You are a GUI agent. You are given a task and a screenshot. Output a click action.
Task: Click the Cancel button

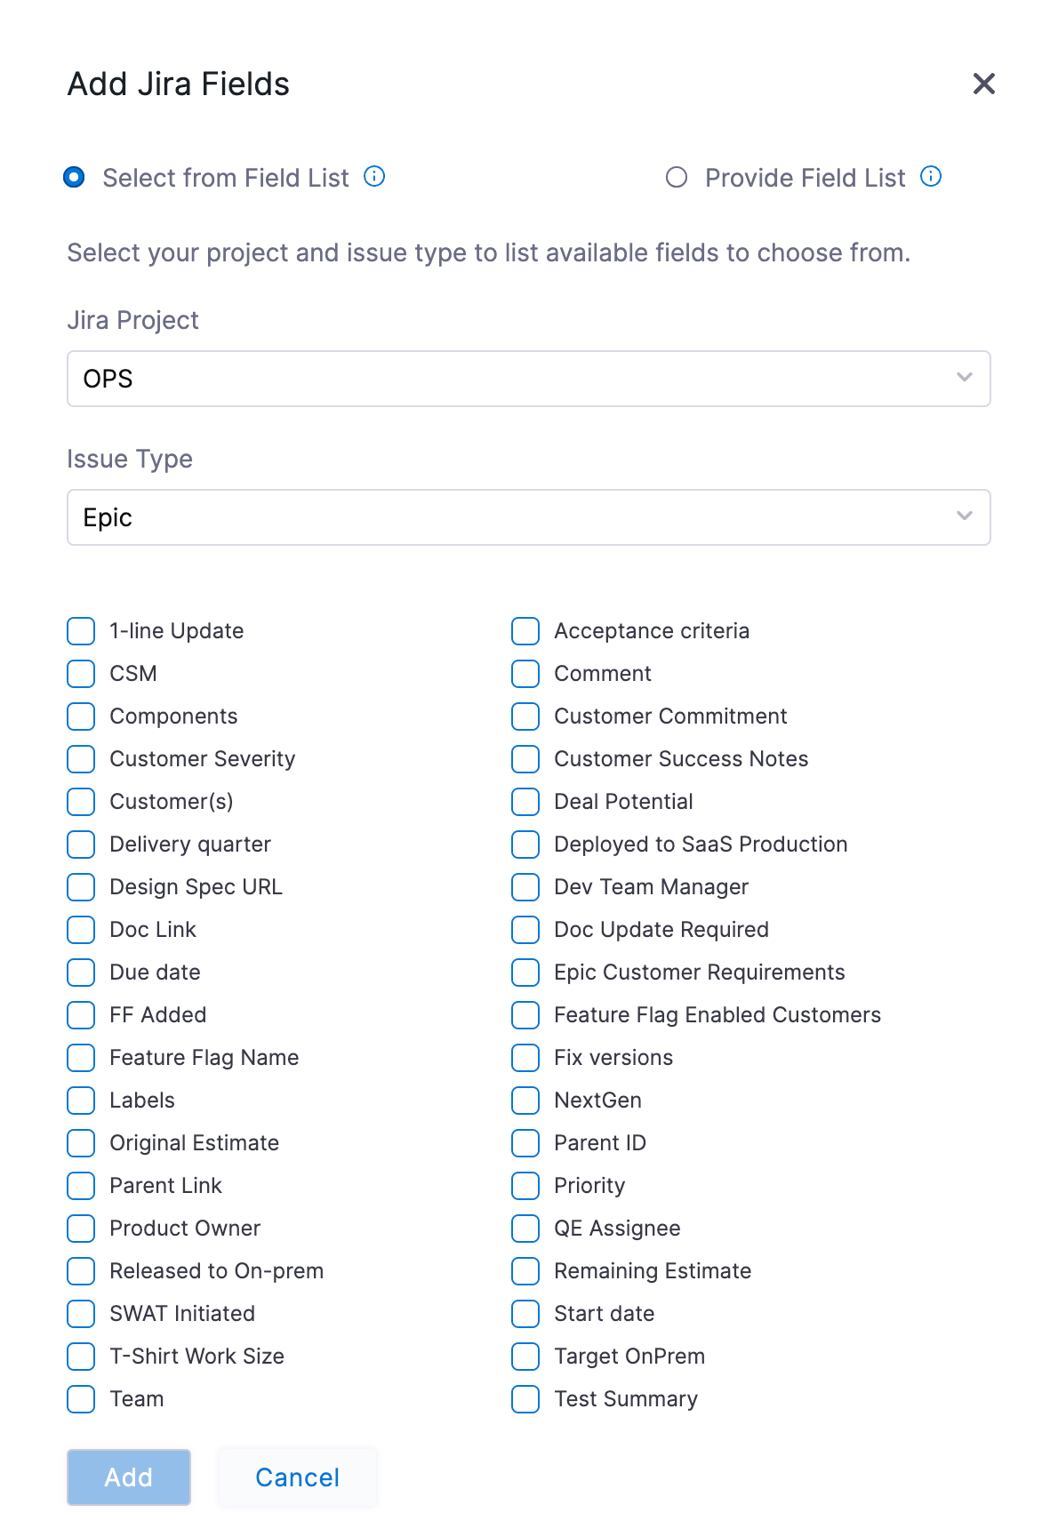click(x=297, y=1477)
